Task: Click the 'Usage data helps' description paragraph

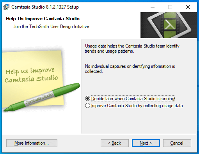Action: click(132, 48)
